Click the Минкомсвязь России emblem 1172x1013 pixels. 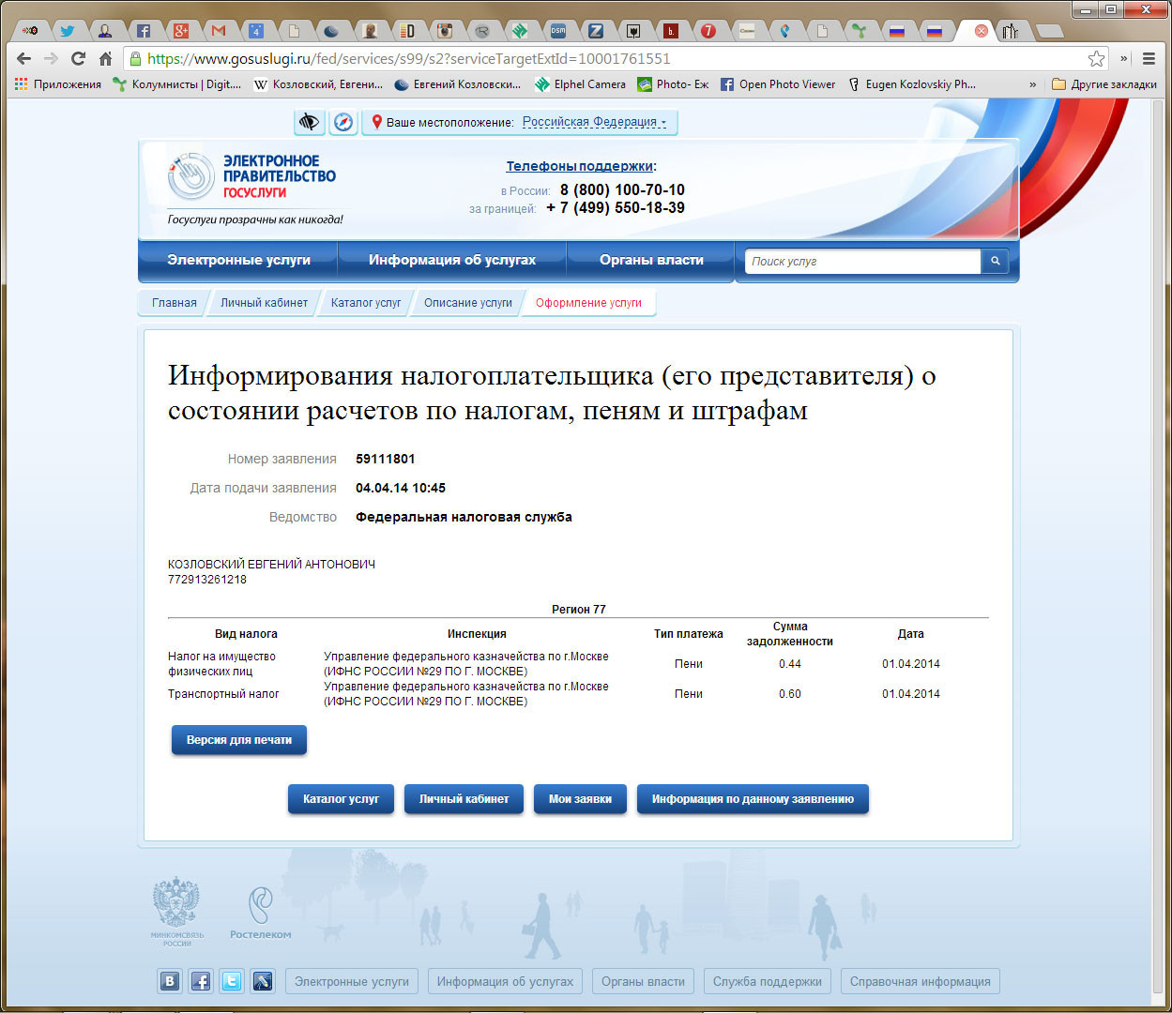[x=177, y=911]
